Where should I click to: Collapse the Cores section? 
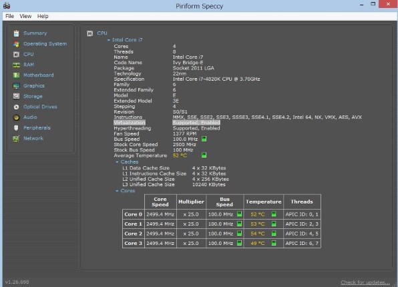[x=117, y=191]
